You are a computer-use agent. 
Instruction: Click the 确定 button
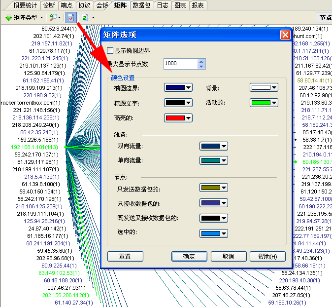point(189,257)
